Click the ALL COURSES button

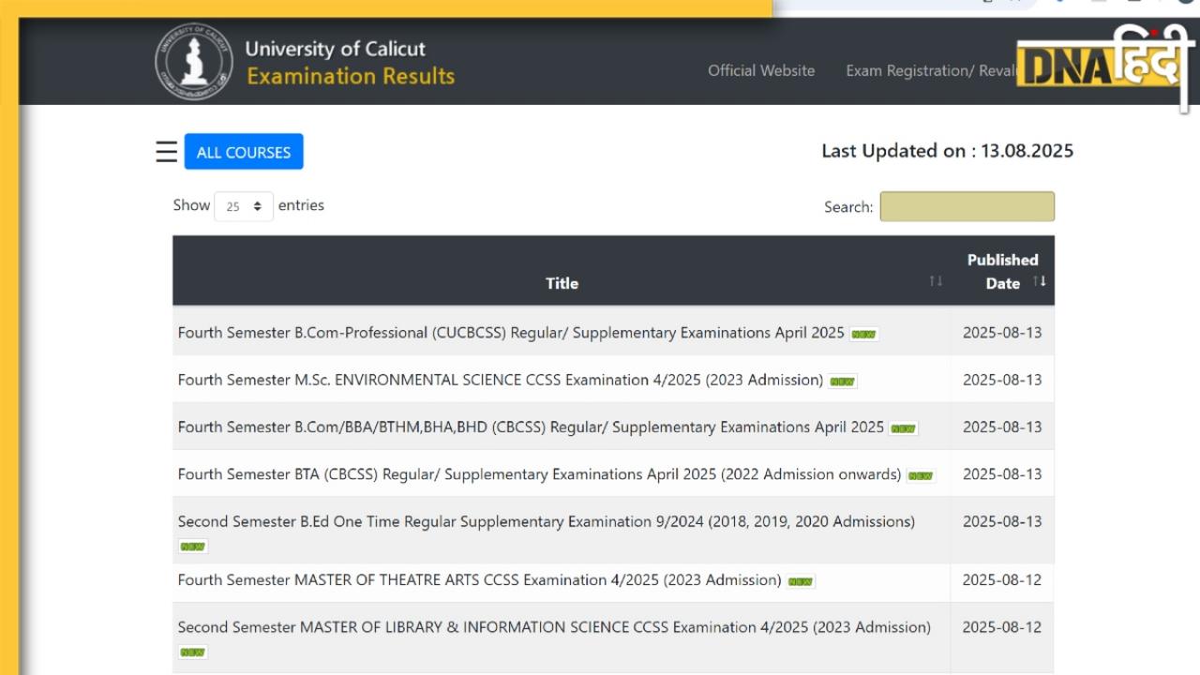[244, 152]
